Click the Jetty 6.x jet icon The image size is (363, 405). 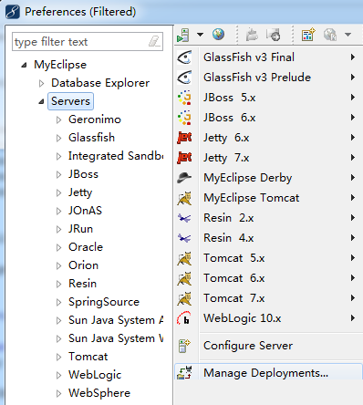point(184,138)
